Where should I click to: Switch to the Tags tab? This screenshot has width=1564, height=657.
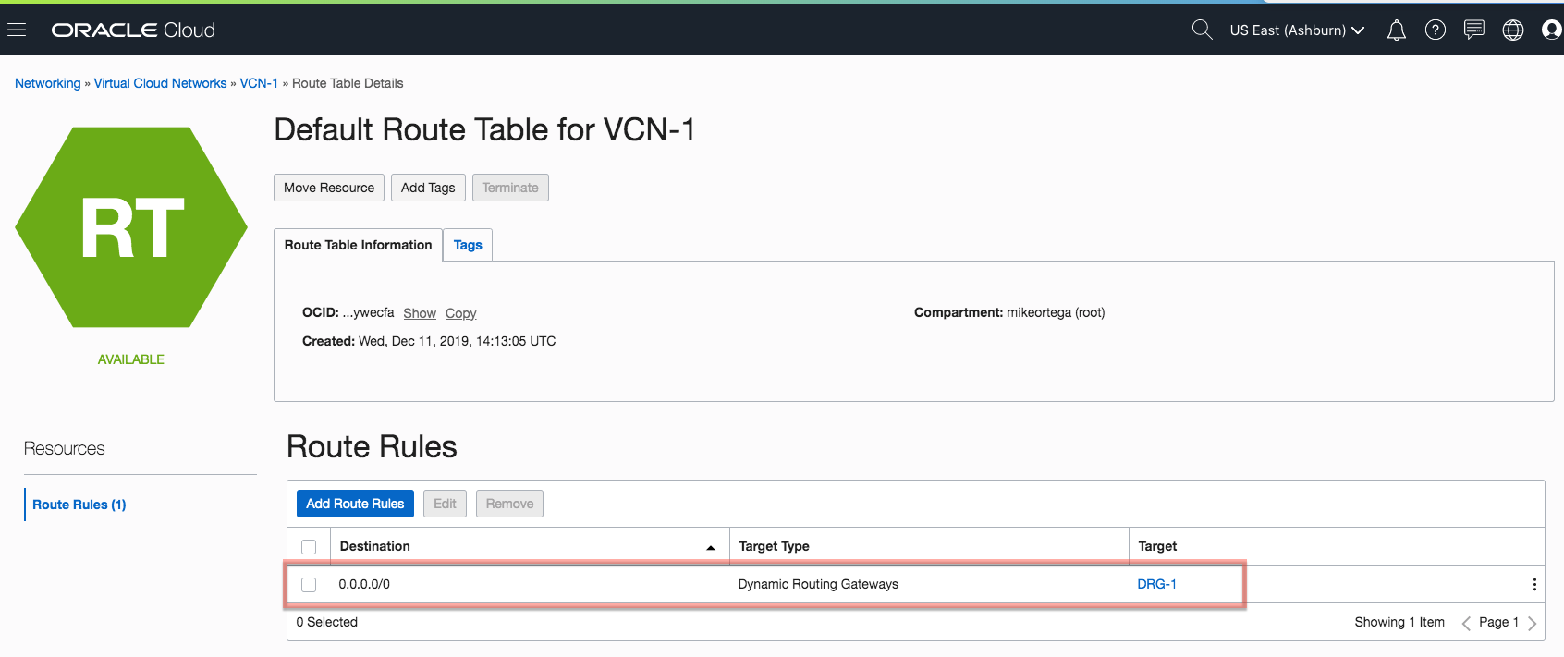468,245
